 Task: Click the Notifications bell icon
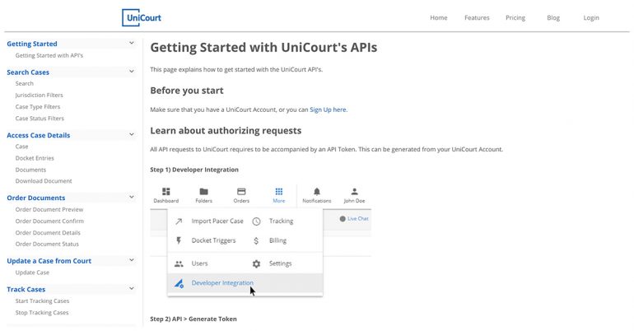[x=317, y=192]
